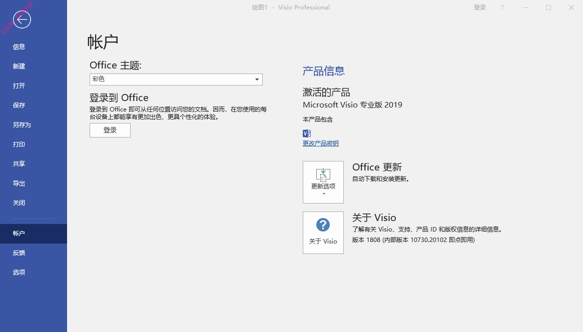
Task: Click the 产品信息 heading
Action: [323, 71]
